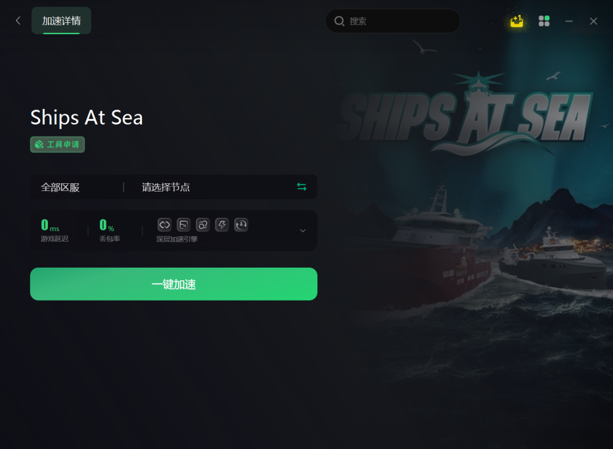Expand the deep acceleration engine chevron

302,230
